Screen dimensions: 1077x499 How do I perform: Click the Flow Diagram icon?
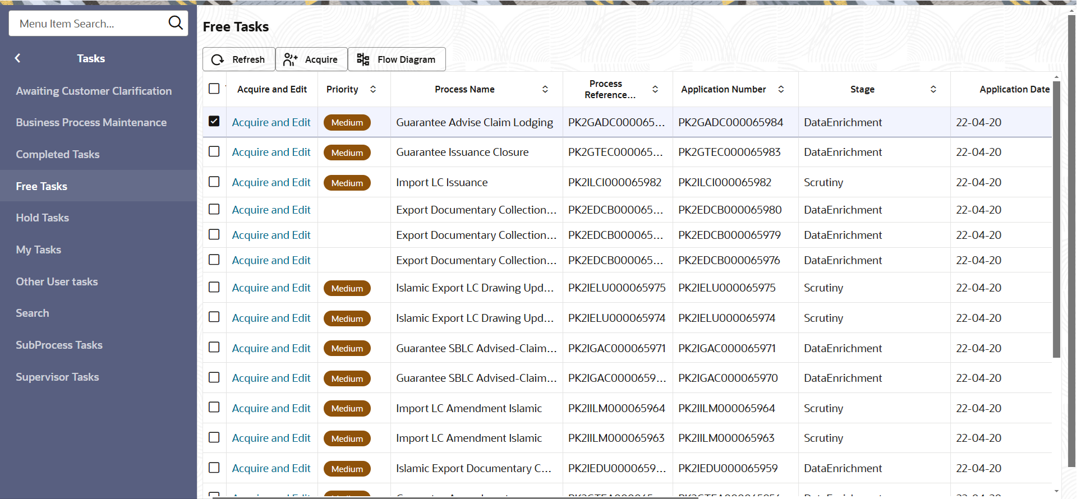pyautogui.click(x=363, y=59)
